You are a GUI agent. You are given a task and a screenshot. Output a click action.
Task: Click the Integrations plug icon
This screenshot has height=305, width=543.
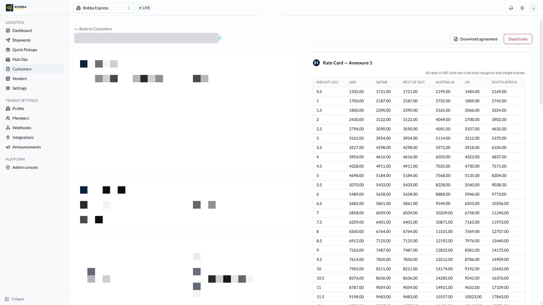[x=8, y=137]
